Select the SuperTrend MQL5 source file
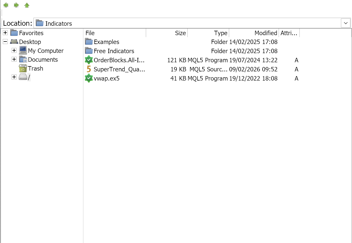This screenshot has width=352, height=243. point(119,69)
